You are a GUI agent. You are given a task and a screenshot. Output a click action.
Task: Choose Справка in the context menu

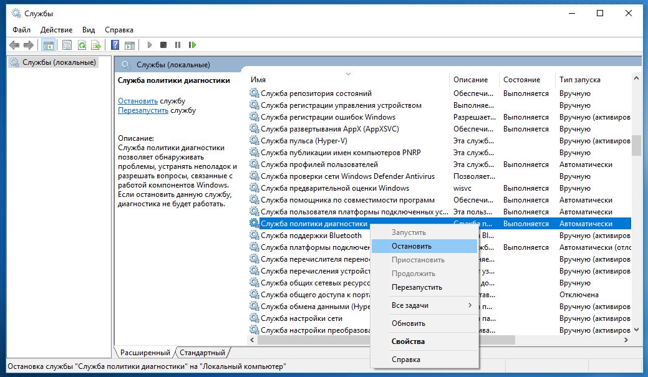tap(425, 360)
